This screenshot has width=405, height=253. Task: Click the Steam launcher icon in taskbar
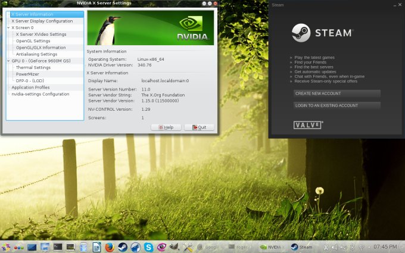[x=123, y=247]
